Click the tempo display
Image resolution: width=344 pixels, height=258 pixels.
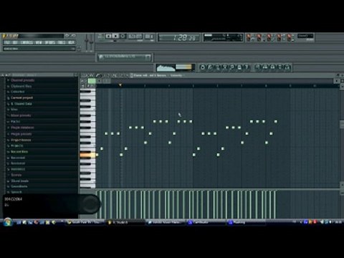pyautogui.click(x=135, y=37)
